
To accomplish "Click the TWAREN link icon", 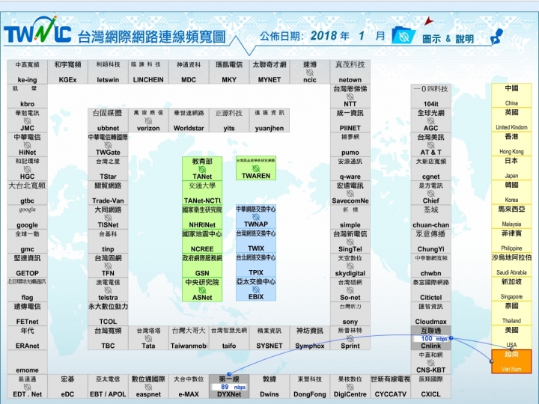I will pos(256,168).
